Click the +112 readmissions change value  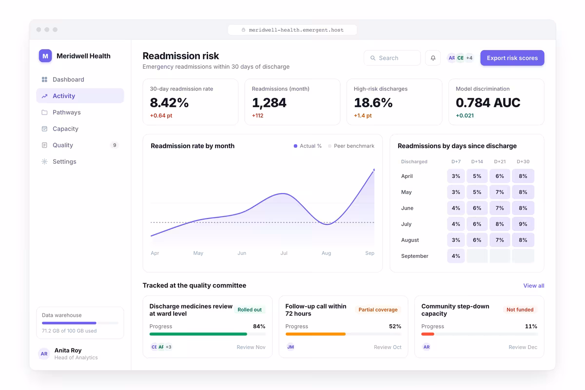257,116
